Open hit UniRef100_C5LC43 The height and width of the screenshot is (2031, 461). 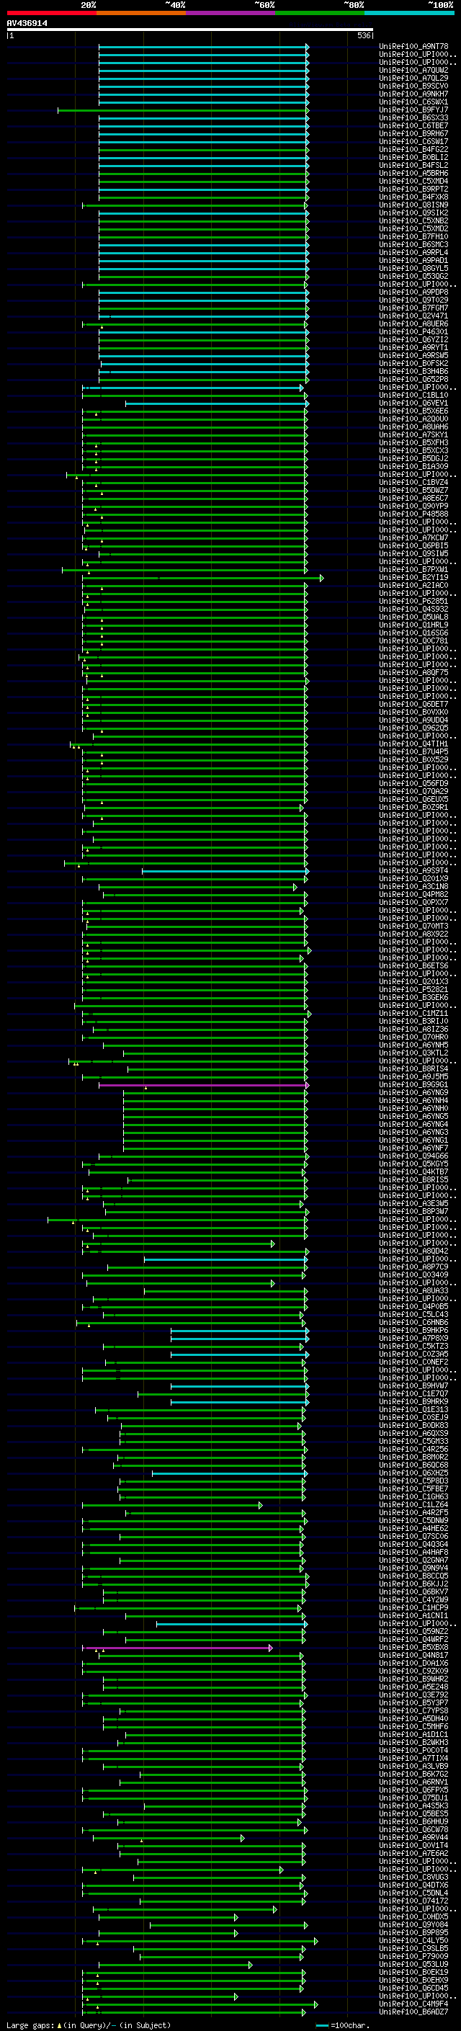pos(413,1315)
